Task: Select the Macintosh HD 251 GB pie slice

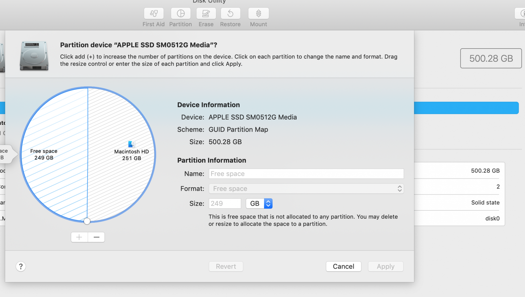Action: [121, 155]
